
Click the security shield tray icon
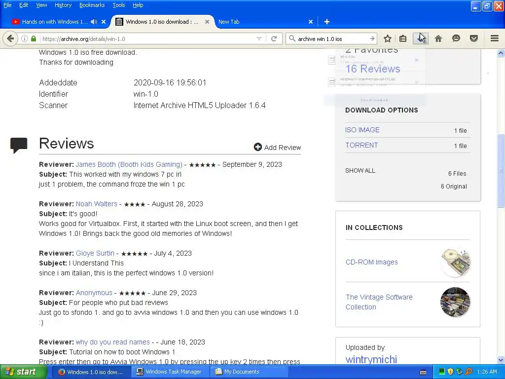point(451,372)
